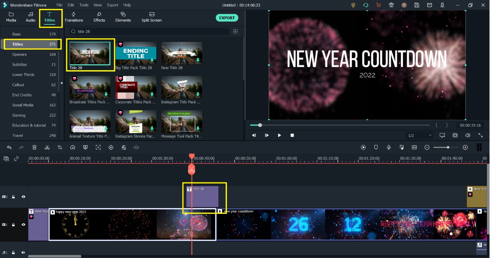
Task: Select the Subtitles category
Action: pyautogui.click(x=34, y=64)
